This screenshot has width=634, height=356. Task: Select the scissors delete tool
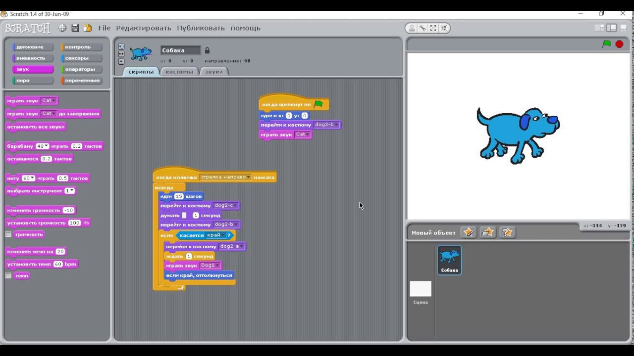tap(423, 28)
